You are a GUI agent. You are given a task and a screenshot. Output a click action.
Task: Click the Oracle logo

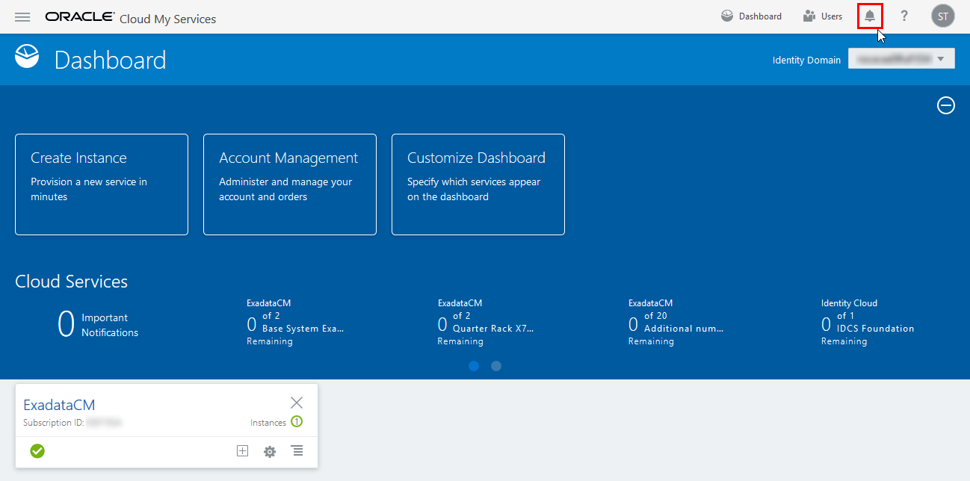click(x=80, y=16)
